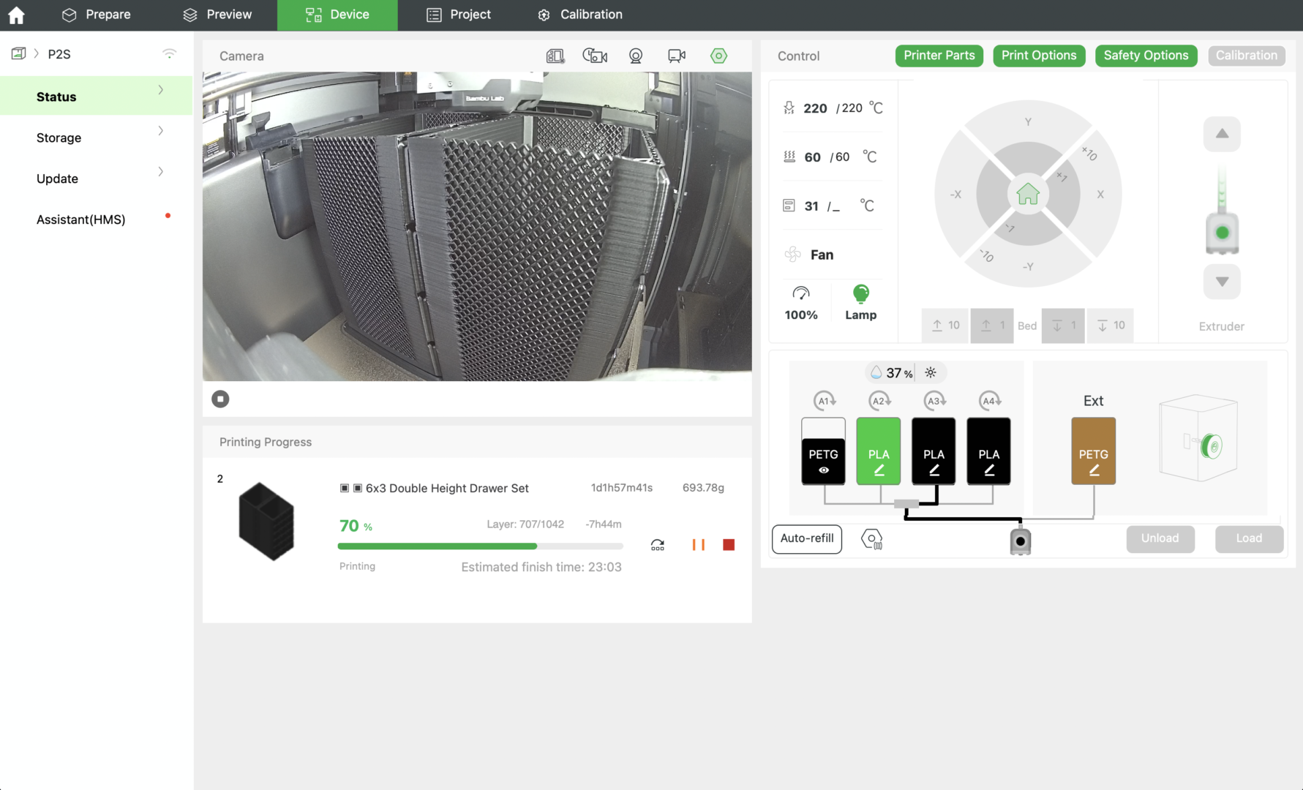Start video recording with the camcorder icon
The width and height of the screenshot is (1303, 790).
676,56
